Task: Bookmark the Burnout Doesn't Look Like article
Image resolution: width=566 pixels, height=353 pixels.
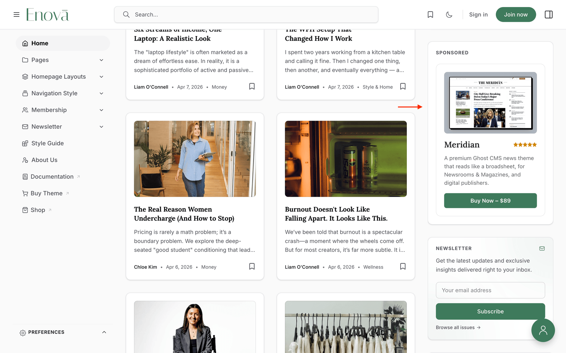Action: click(x=403, y=267)
